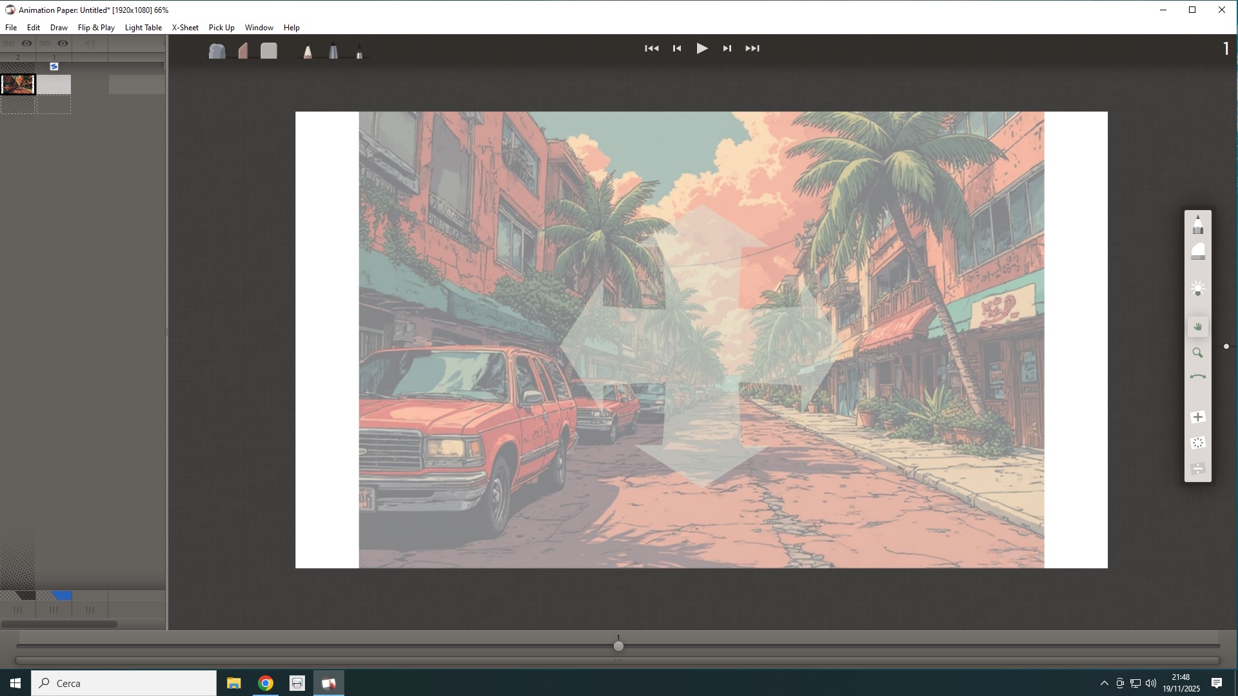This screenshot has height=696, width=1238.
Task: Select the pencil tool in right toolbar
Action: pos(1198,226)
